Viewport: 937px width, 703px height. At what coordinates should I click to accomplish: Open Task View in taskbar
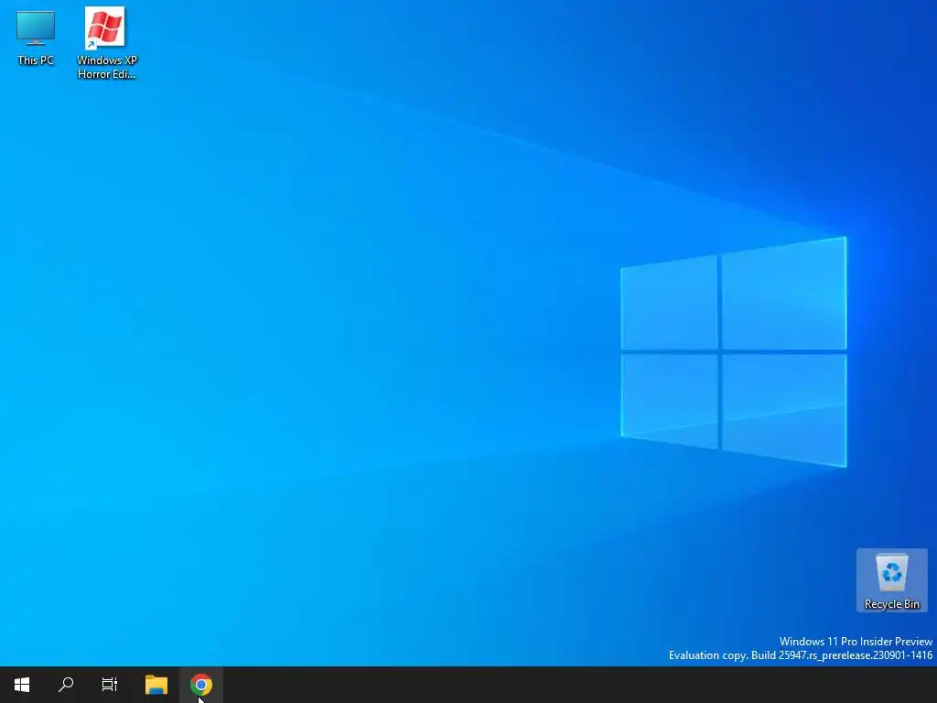pos(110,685)
